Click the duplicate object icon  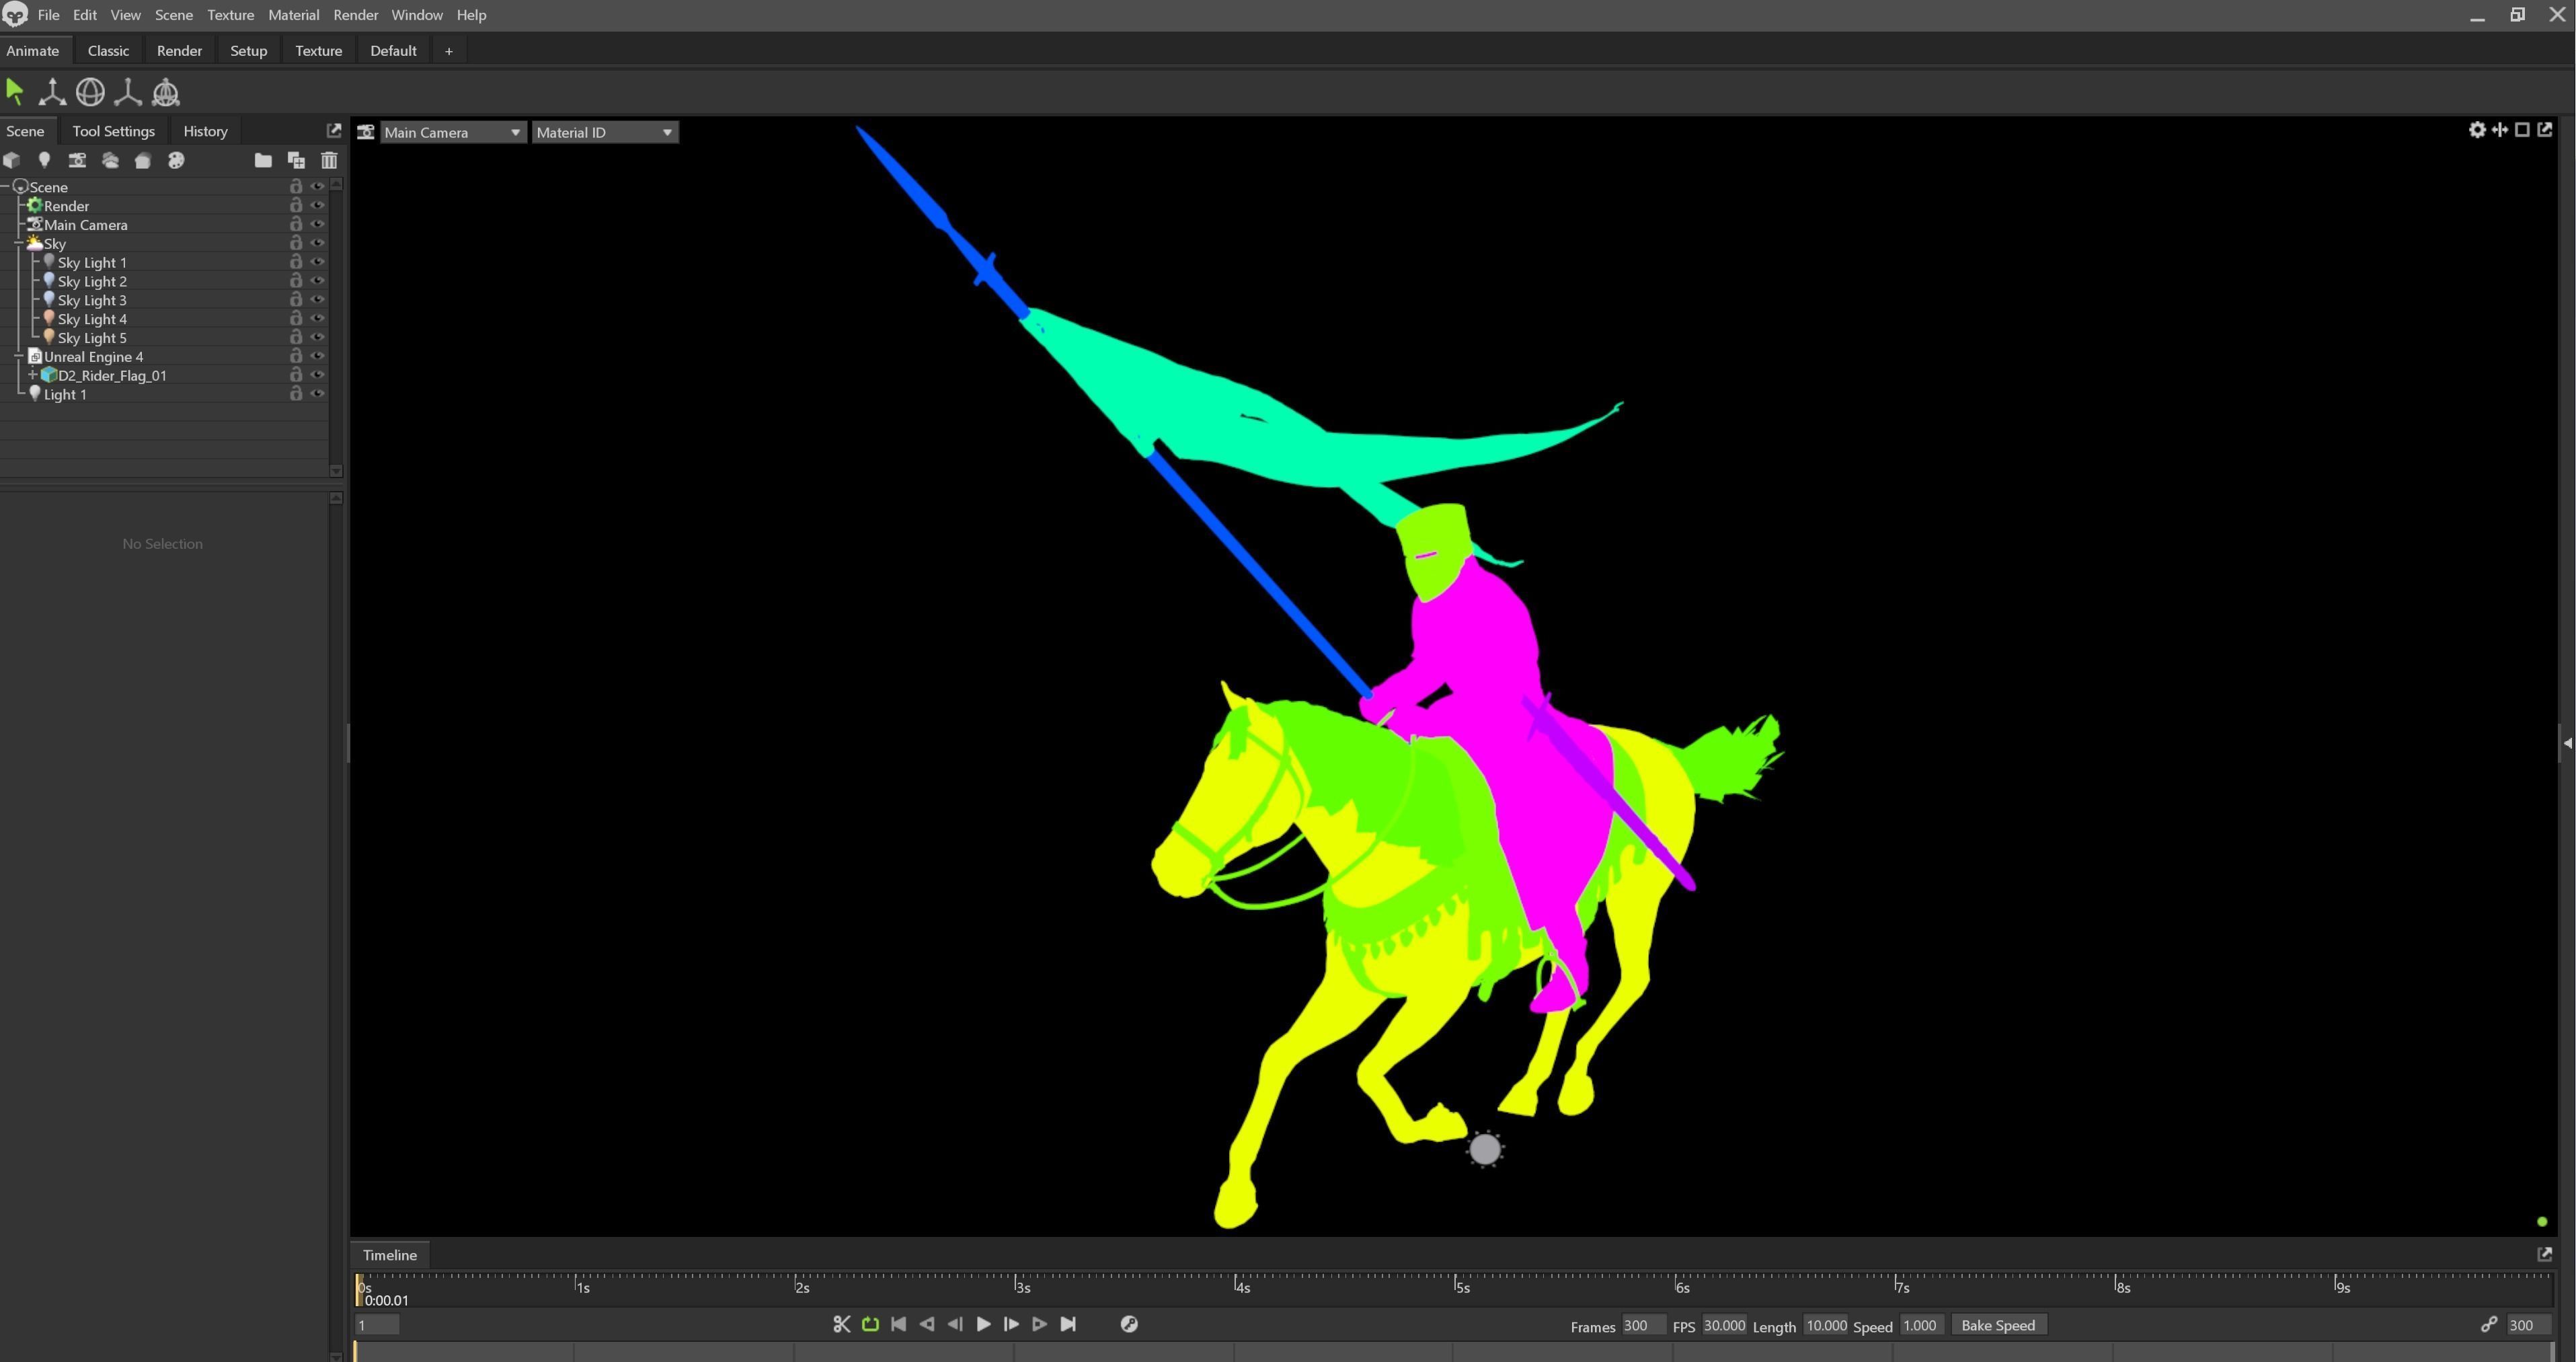(x=296, y=160)
